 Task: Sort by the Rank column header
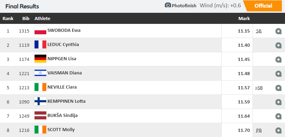8,18
